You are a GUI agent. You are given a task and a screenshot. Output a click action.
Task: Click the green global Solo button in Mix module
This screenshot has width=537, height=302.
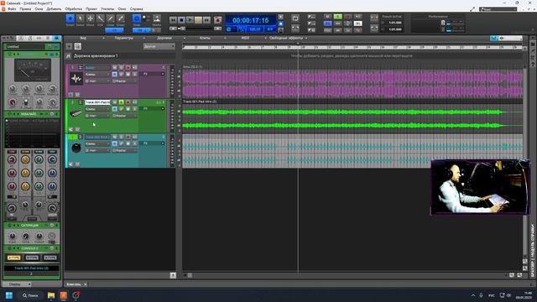(337, 17)
